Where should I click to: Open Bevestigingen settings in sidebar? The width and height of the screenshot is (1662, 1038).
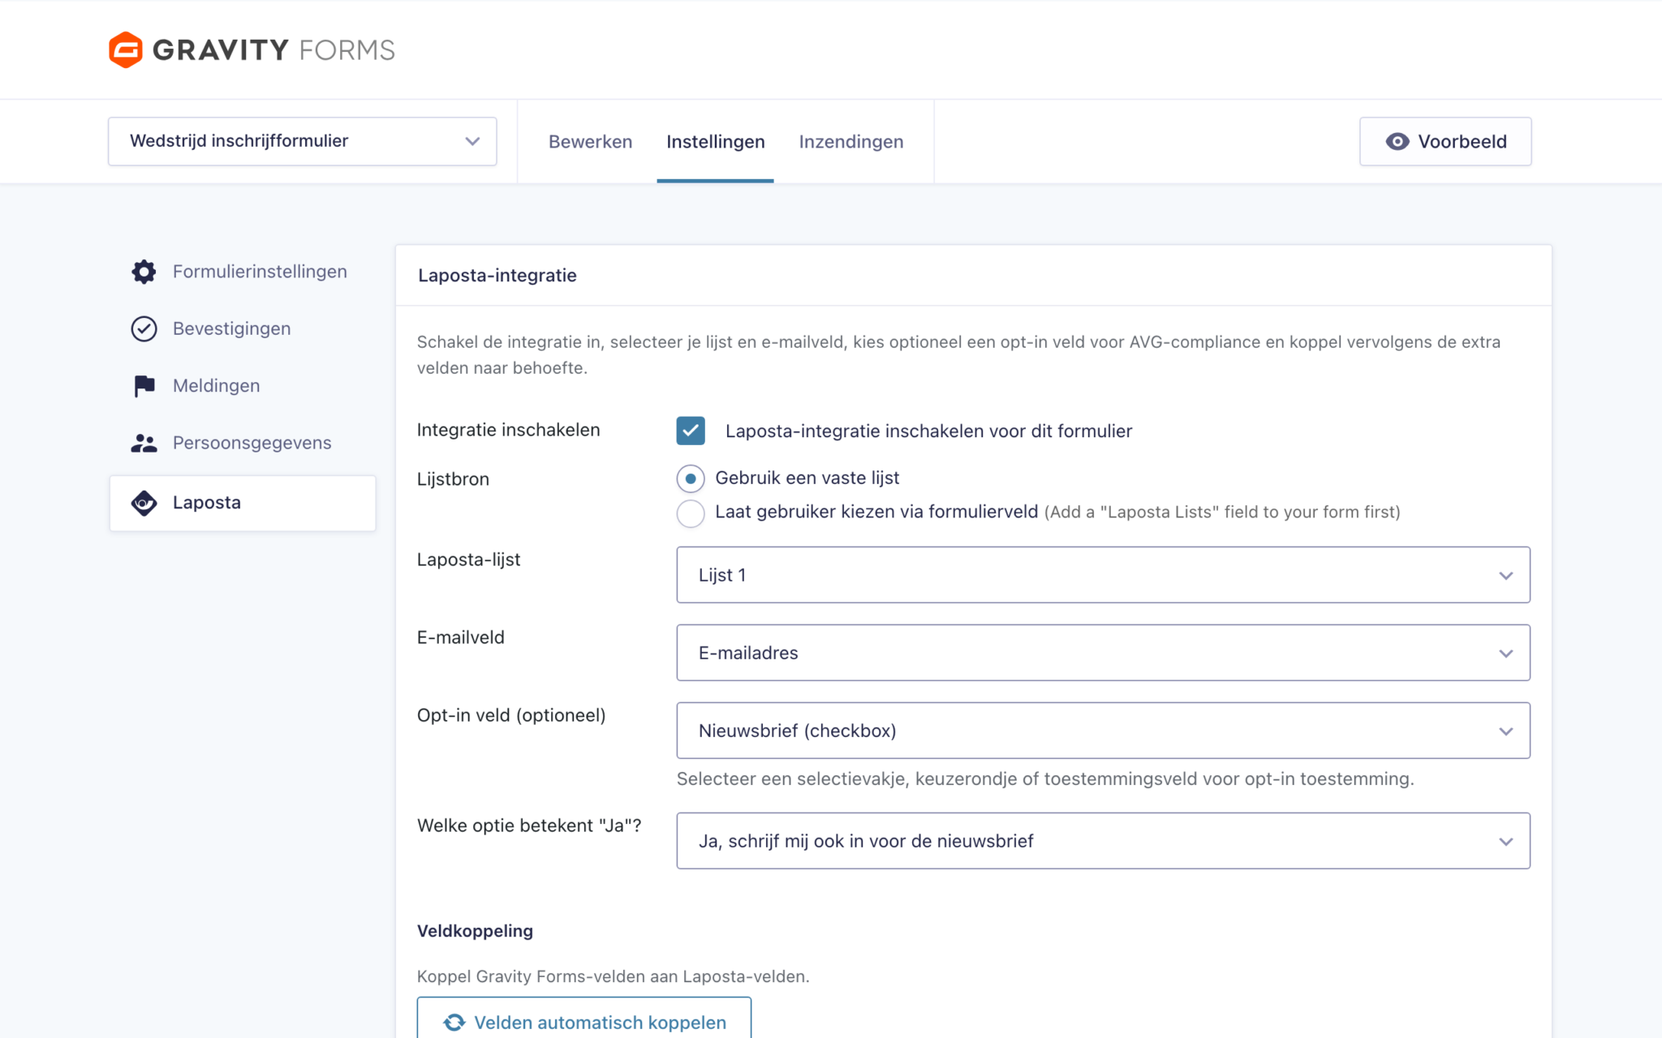pyautogui.click(x=243, y=328)
